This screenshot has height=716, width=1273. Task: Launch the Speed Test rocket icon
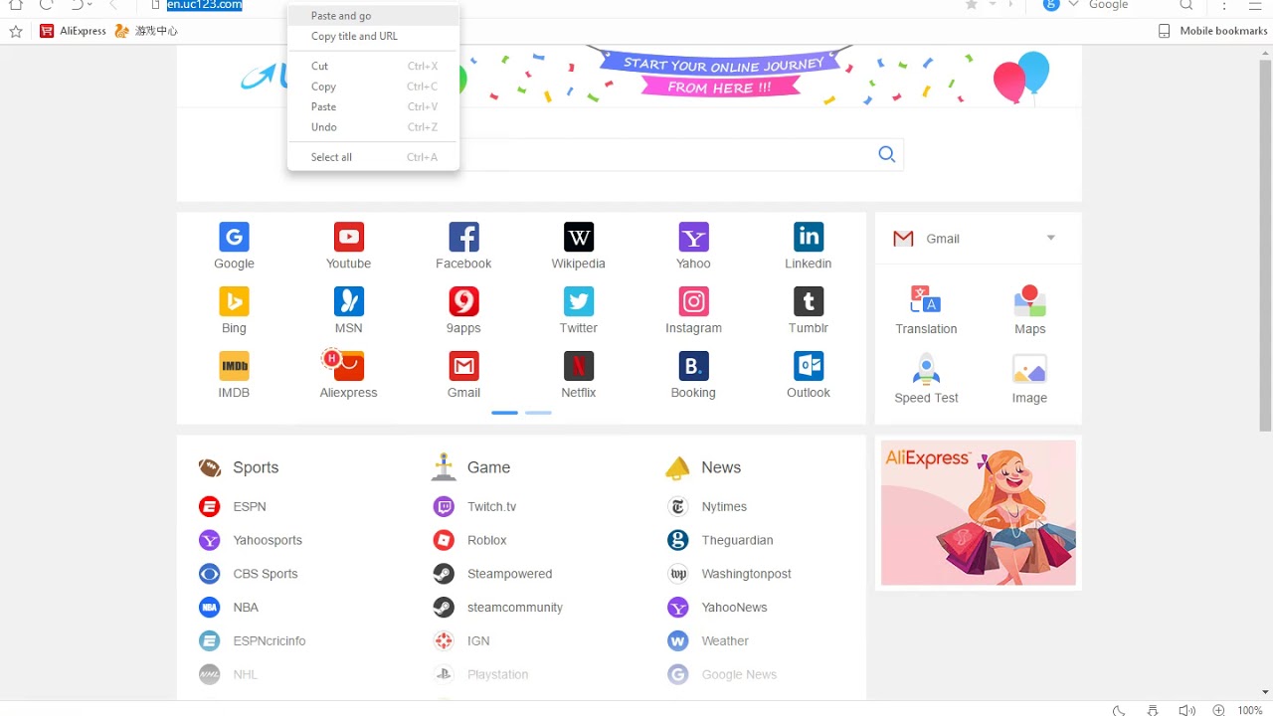(x=926, y=369)
